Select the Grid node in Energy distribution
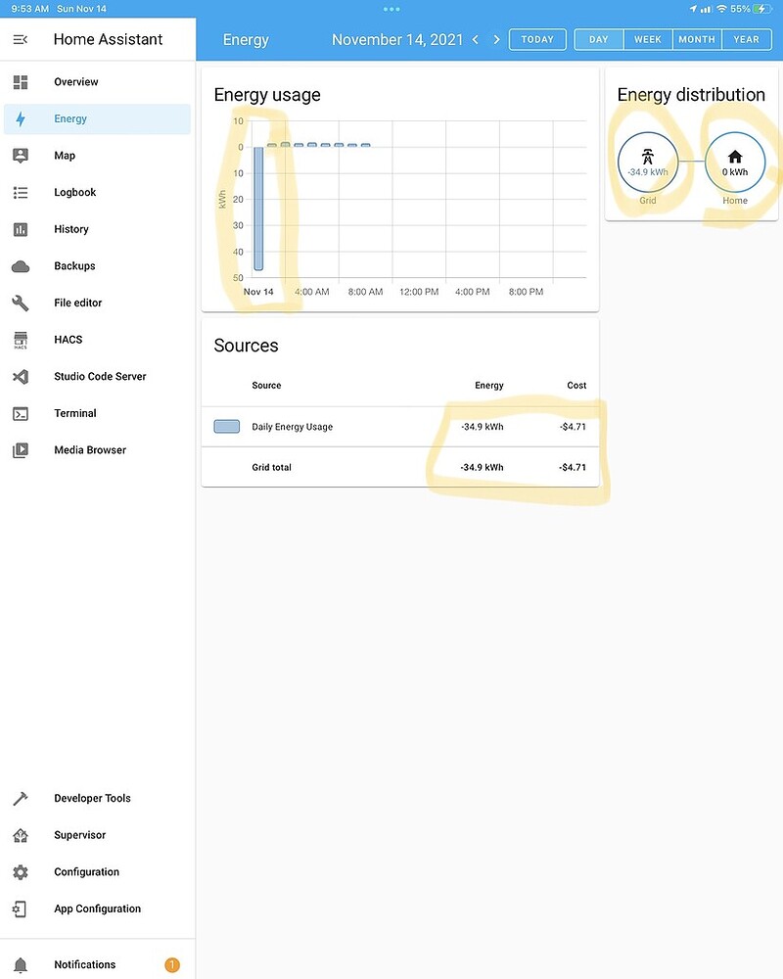The image size is (783, 979). coord(648,162)
